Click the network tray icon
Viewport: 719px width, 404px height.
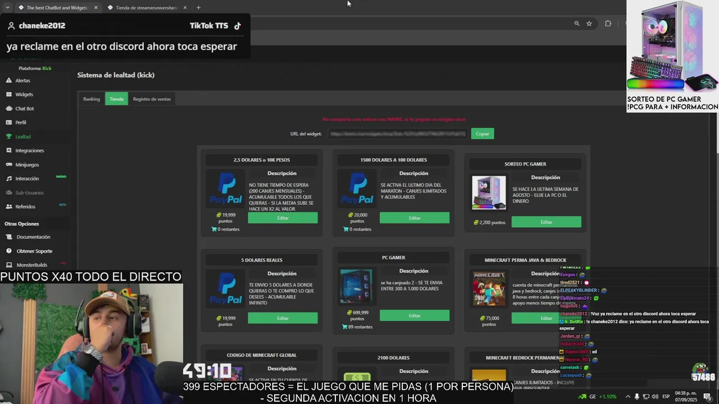click(646, 397)
